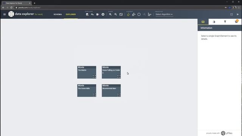Image resolution: width=242 pixels, height=136 pixels.
Task: Click the yFiles logo link
Action: pos(226,133)
